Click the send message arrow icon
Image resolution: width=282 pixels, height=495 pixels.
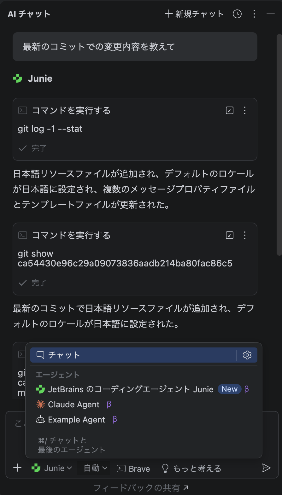click(266, 468)
